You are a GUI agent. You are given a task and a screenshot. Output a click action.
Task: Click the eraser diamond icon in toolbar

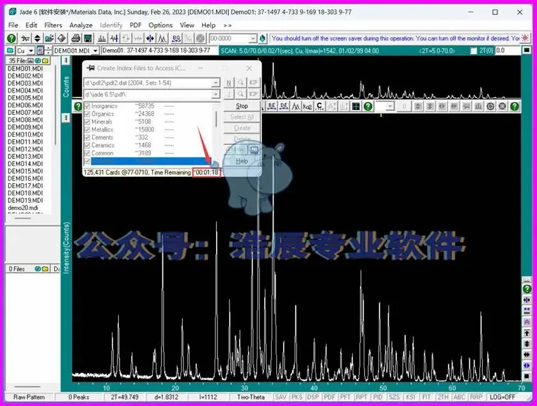(x=61, y=38)
